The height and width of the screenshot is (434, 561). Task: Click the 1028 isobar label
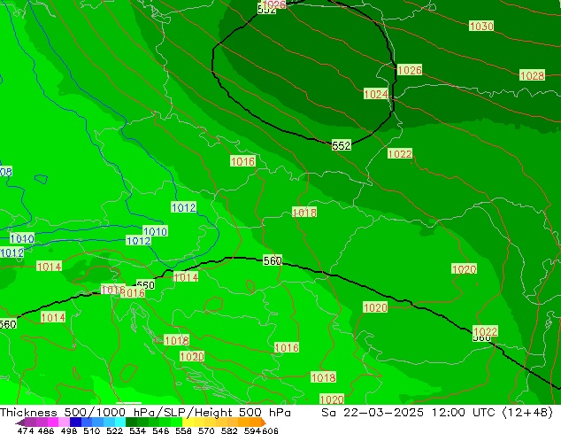[x=532, y=75]
